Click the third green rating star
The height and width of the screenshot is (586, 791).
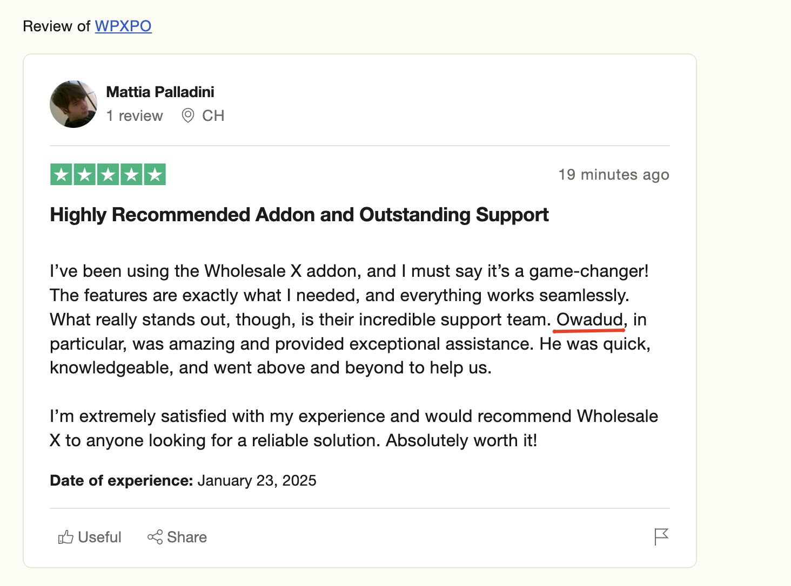click(108, 174)
